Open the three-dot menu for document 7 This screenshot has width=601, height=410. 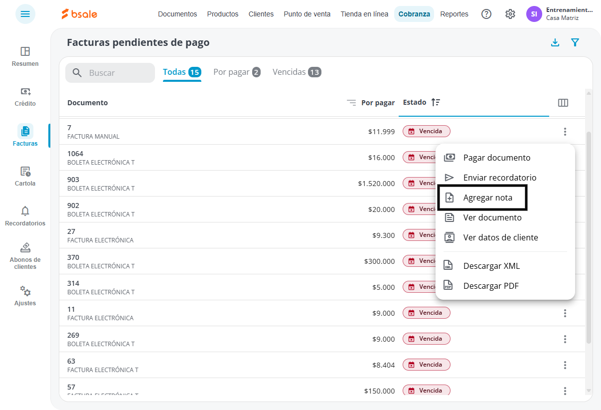point(565,132)
